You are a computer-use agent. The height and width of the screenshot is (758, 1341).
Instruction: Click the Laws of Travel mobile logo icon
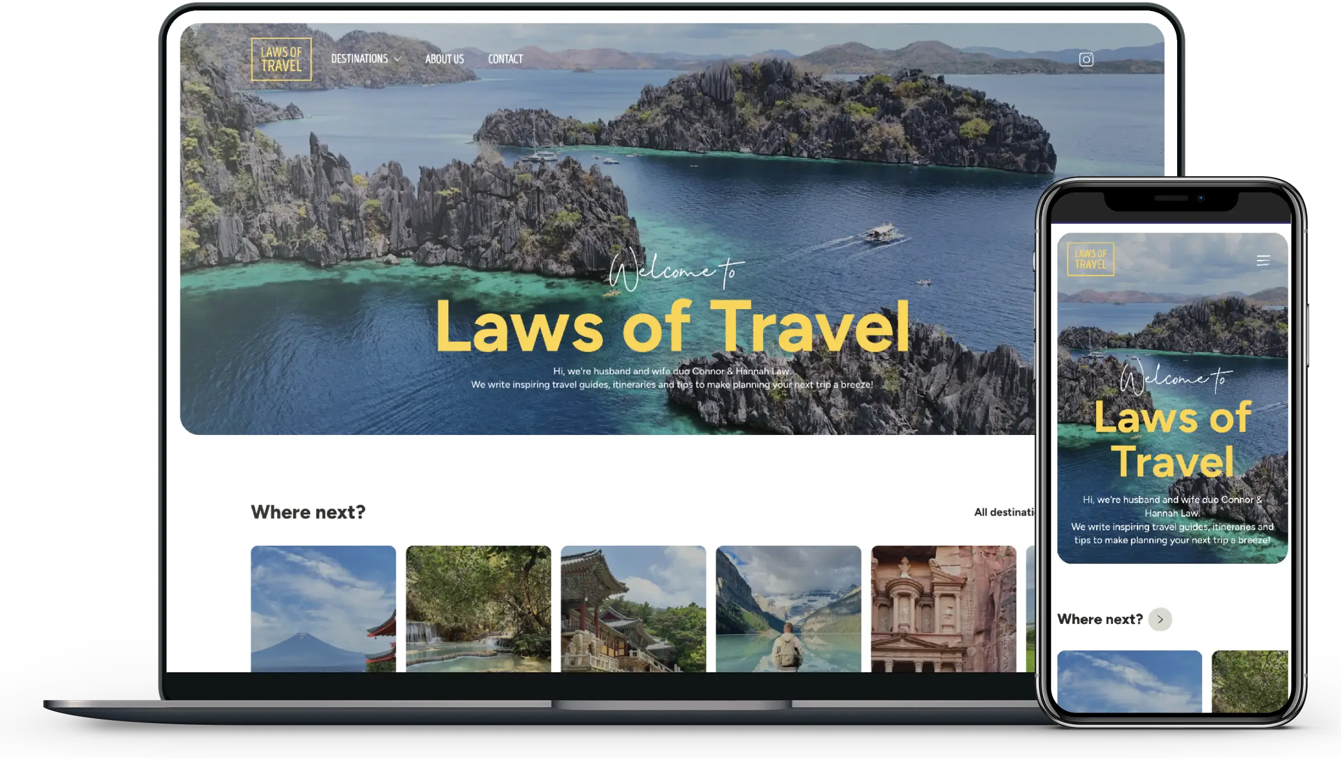tap(1090, 259)
